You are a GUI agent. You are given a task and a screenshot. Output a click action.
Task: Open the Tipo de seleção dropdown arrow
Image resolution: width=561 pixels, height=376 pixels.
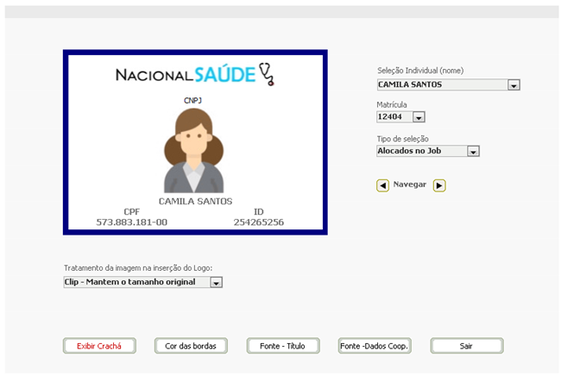[473, 151]
